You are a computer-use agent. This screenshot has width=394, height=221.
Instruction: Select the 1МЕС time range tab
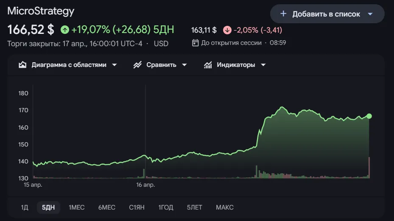tap(77, 207)
